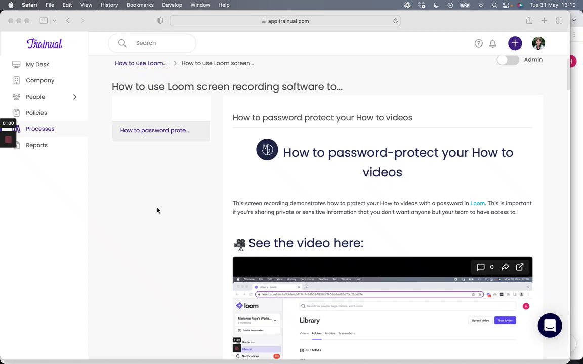Viewport: 583px width, 364px height.
Task: Click the share arrow on the video
Action: (x=505, y=267)
